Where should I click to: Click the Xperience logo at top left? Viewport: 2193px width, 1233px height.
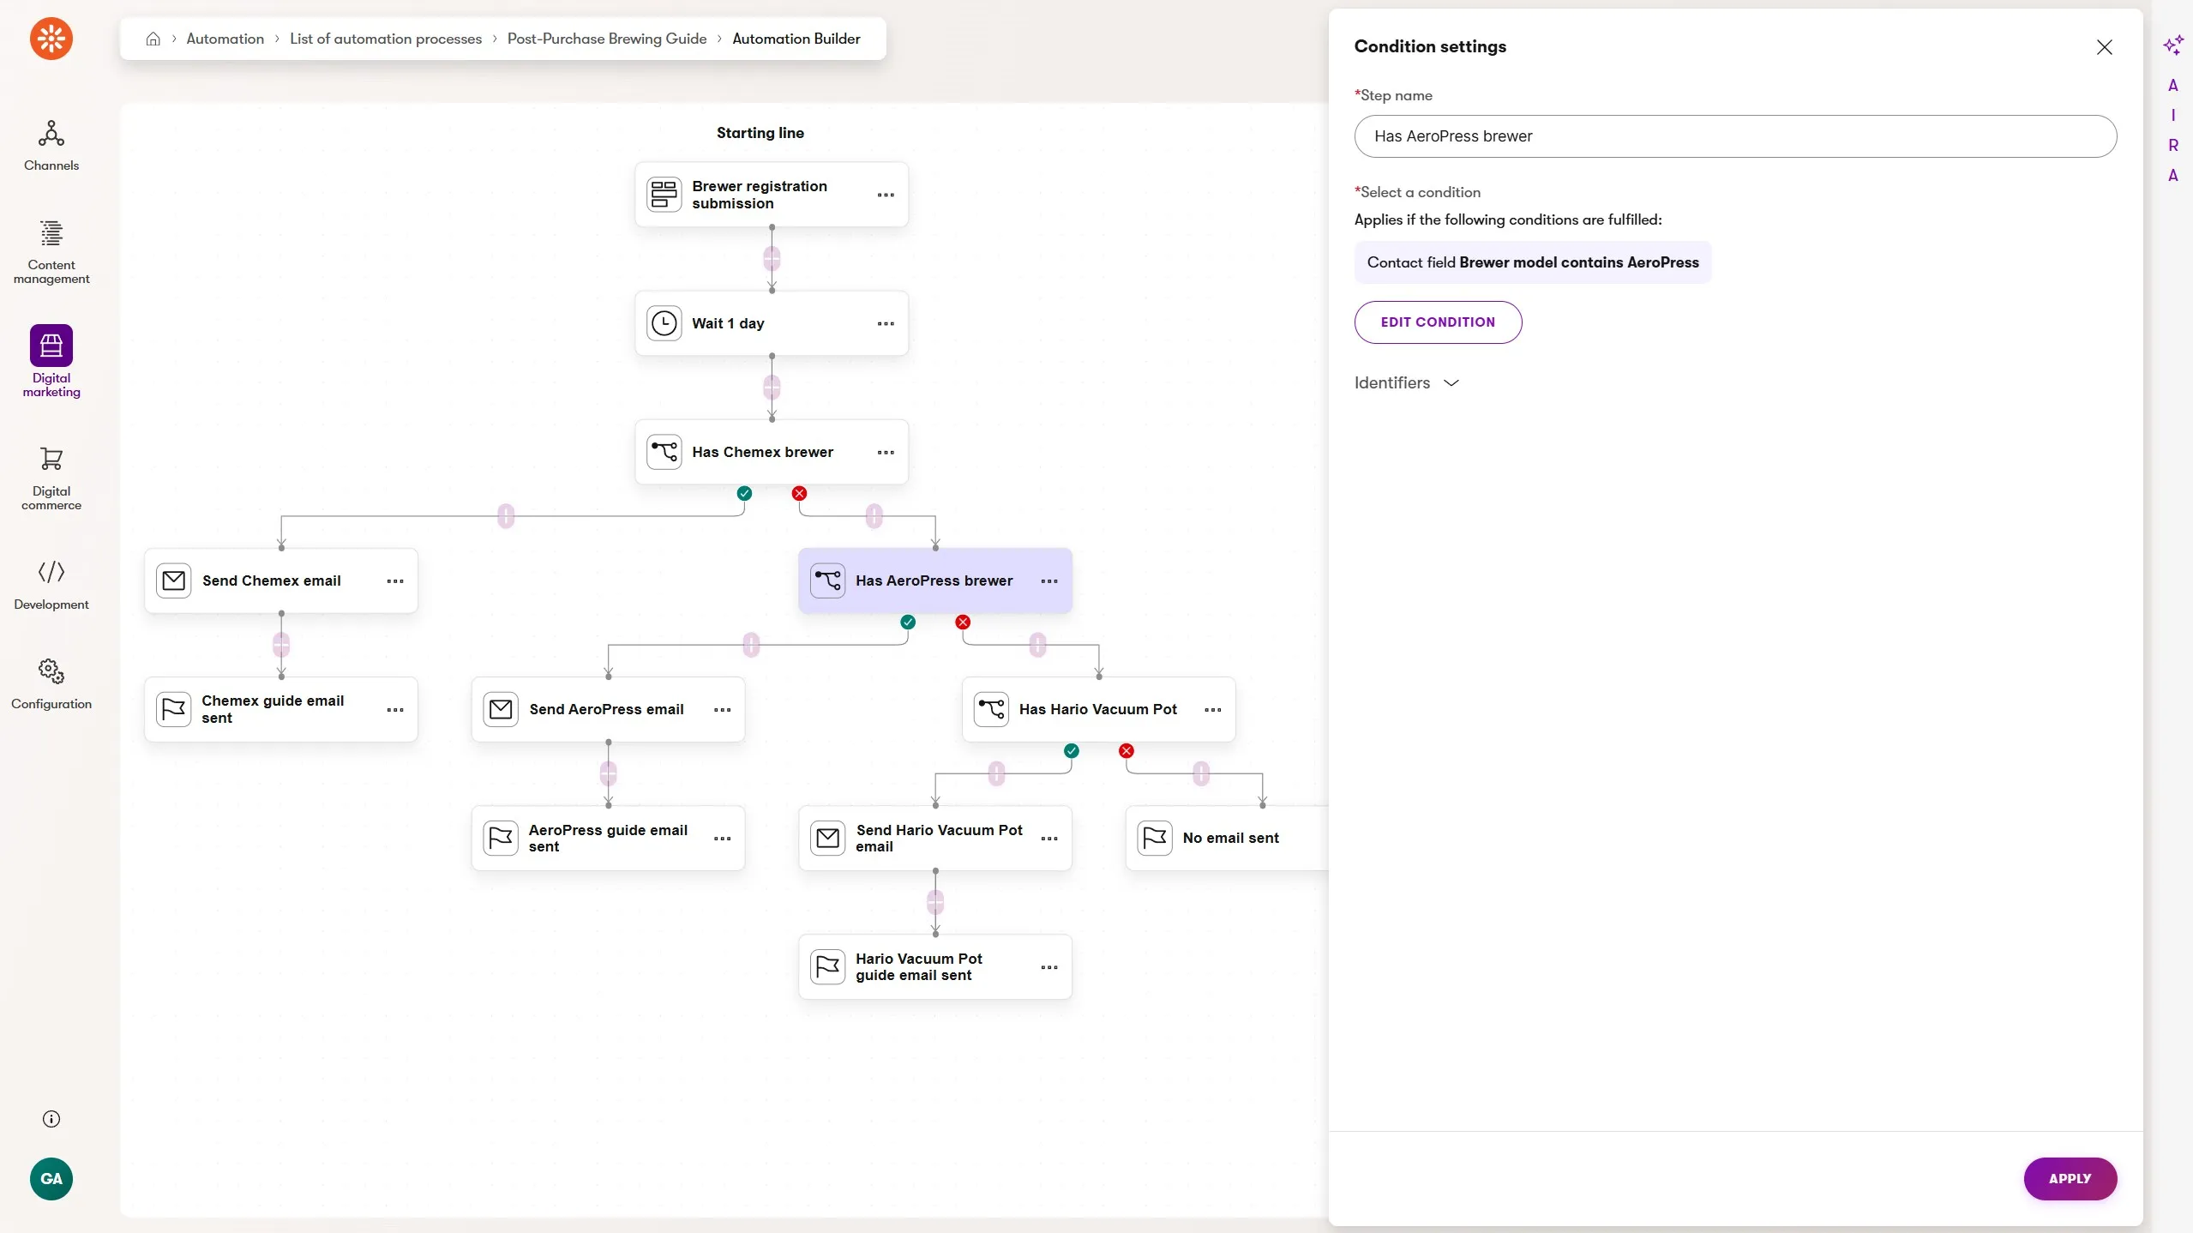pos(51,39)
